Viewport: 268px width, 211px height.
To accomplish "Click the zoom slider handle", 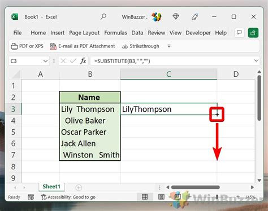I will [x=217, y=197].
